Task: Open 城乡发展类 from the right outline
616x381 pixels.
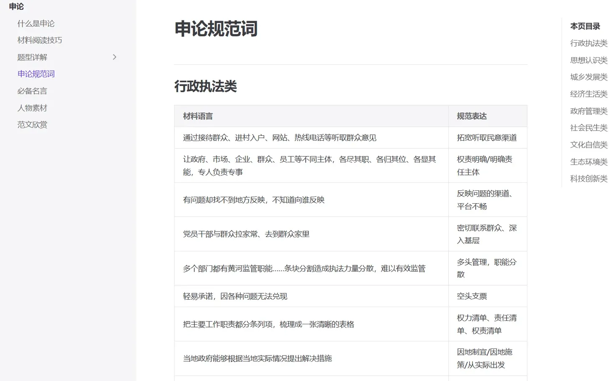Action: click(588, 77)
